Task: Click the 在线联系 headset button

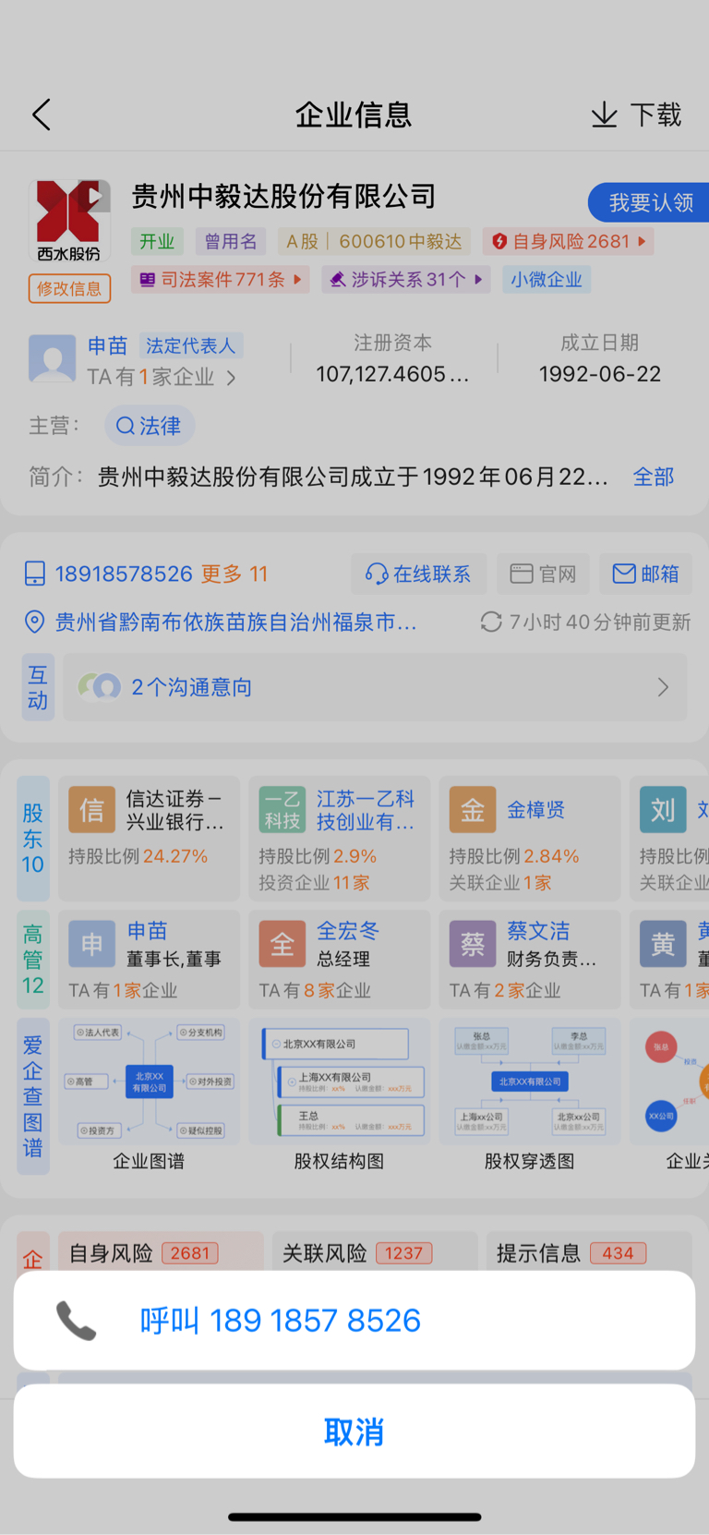Action: 418,574
